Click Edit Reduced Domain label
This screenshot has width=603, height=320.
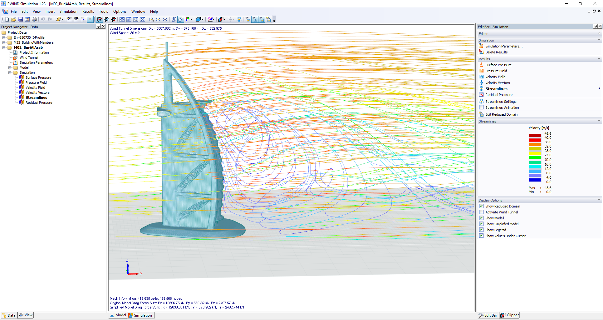tap(502, 114)
